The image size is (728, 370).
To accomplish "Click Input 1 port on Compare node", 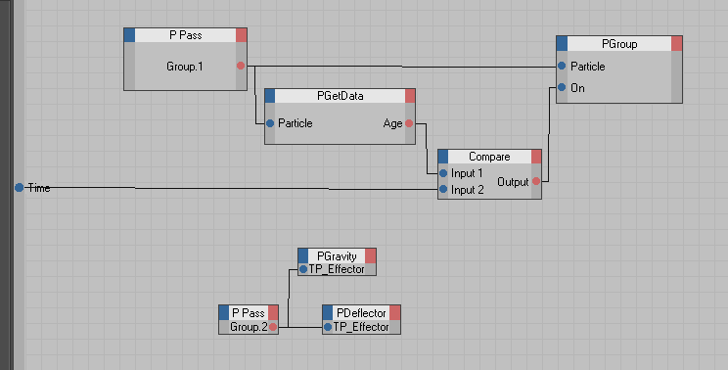I will point(443,173).
